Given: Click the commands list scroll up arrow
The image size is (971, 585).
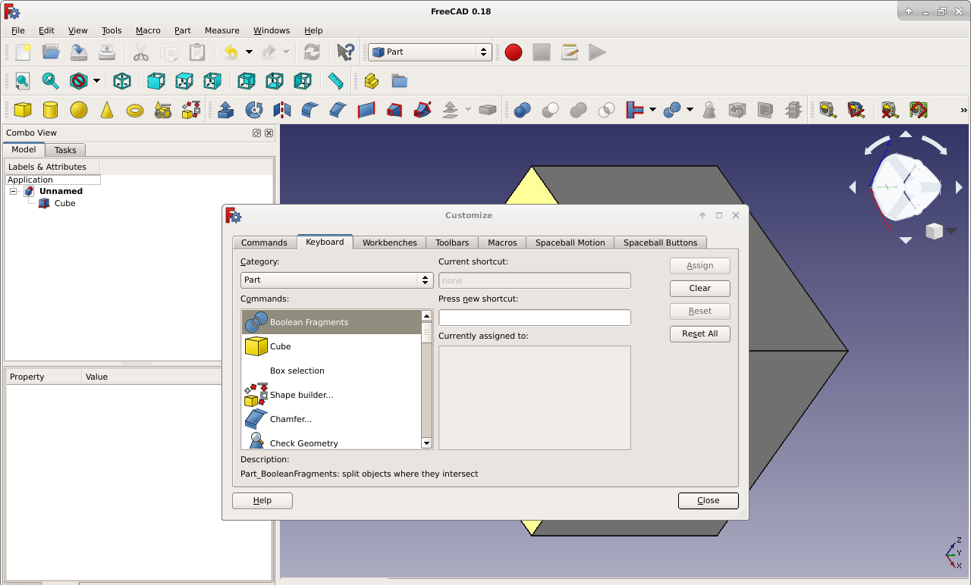Looking at the screenshot, I should (426, 316).
